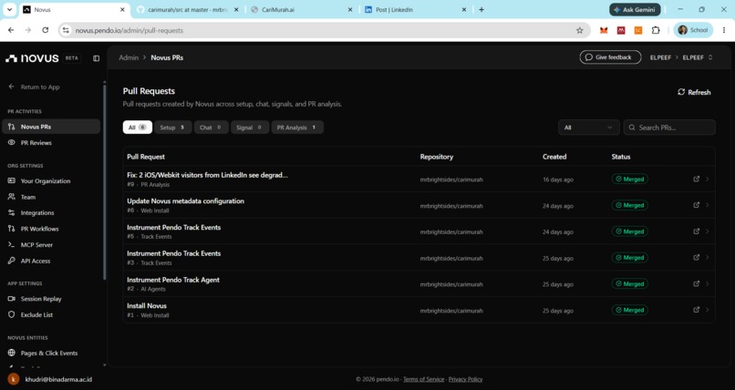Screen dimensions: 735x390
Task: Switch to the CariMurah.ai browser tab
Action: [x=302, y=9]
